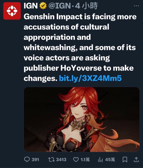Viewport: 143px width, 168px height.
Task: Like the tweet with the heart icon
Action: pos(76,160)
